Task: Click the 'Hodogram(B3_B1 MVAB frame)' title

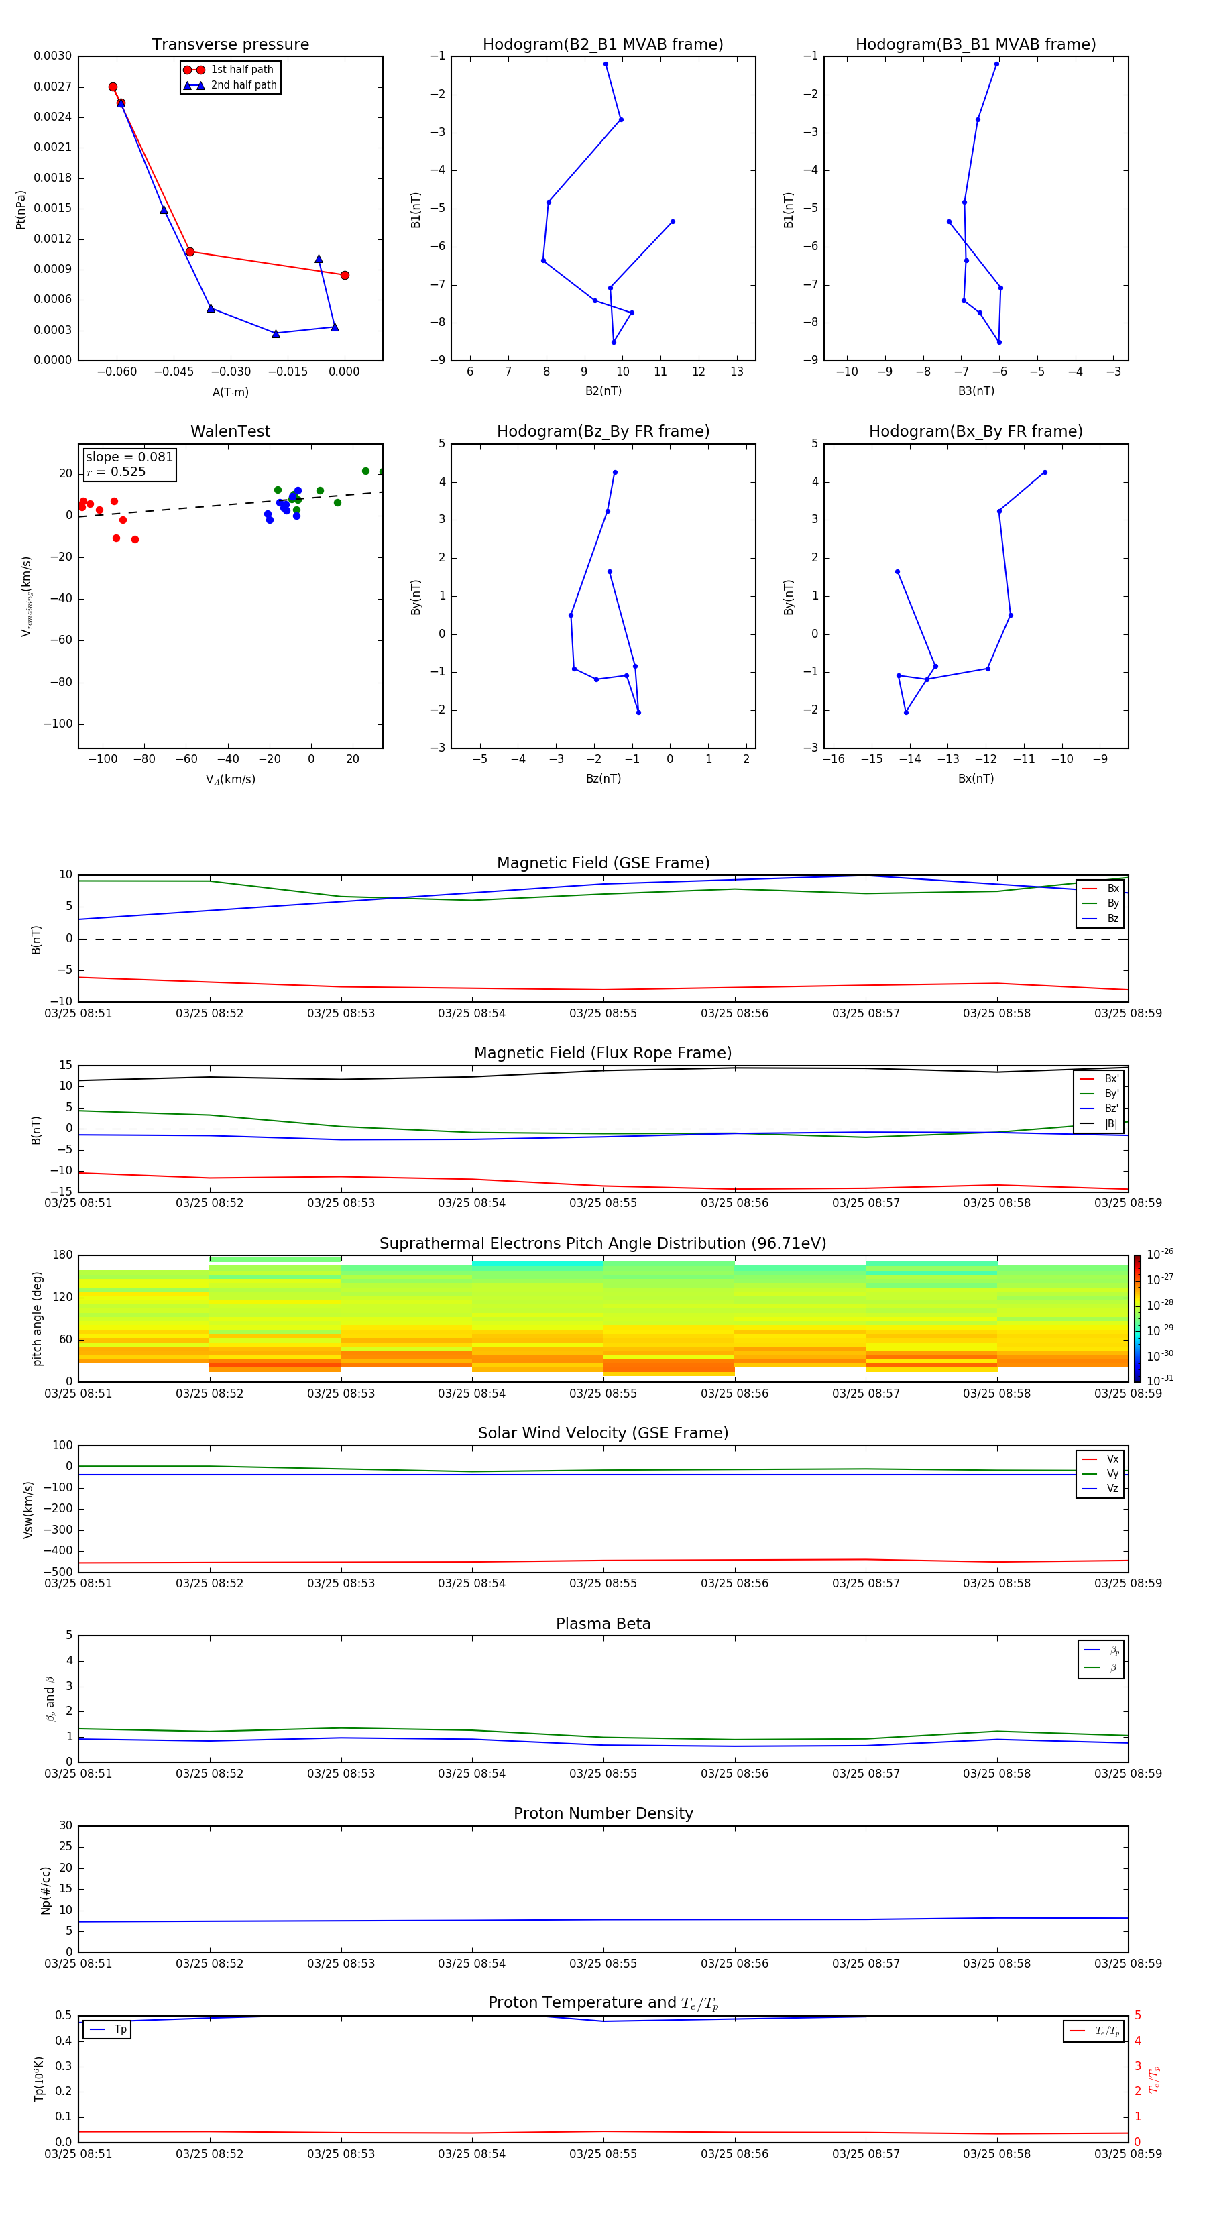Action: point(976,44)
